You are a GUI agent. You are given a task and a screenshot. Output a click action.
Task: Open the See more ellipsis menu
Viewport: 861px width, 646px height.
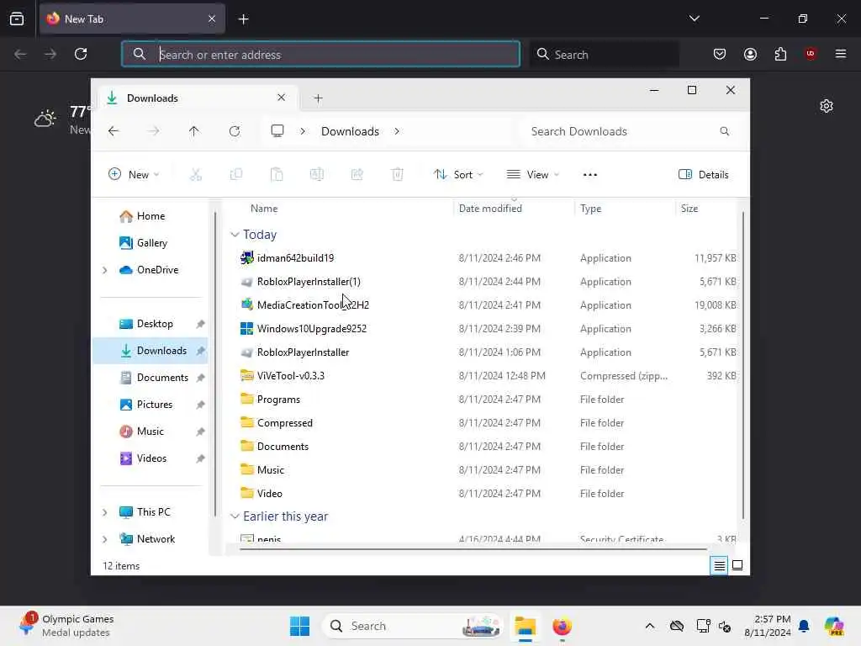tap(589, 175)
